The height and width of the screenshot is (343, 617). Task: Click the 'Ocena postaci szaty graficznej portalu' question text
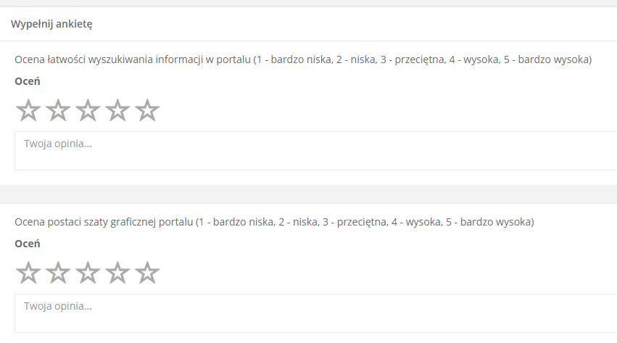click(x=104, y=222)
